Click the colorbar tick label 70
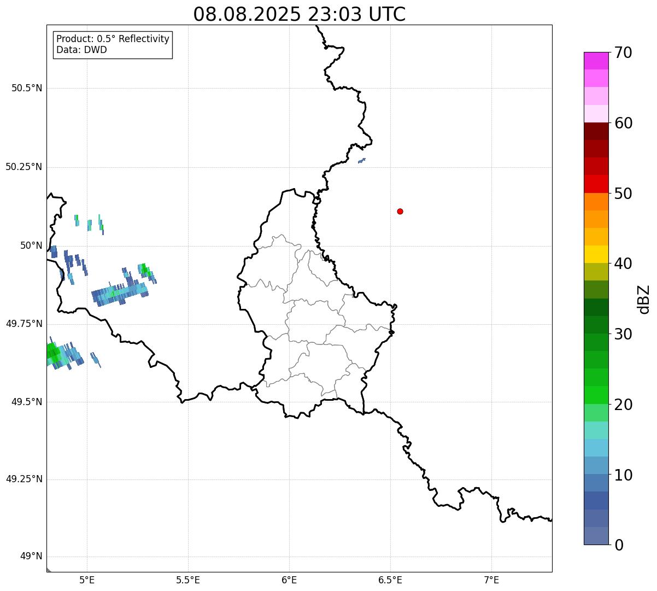 pyautogui.click(x=623, y=52)
